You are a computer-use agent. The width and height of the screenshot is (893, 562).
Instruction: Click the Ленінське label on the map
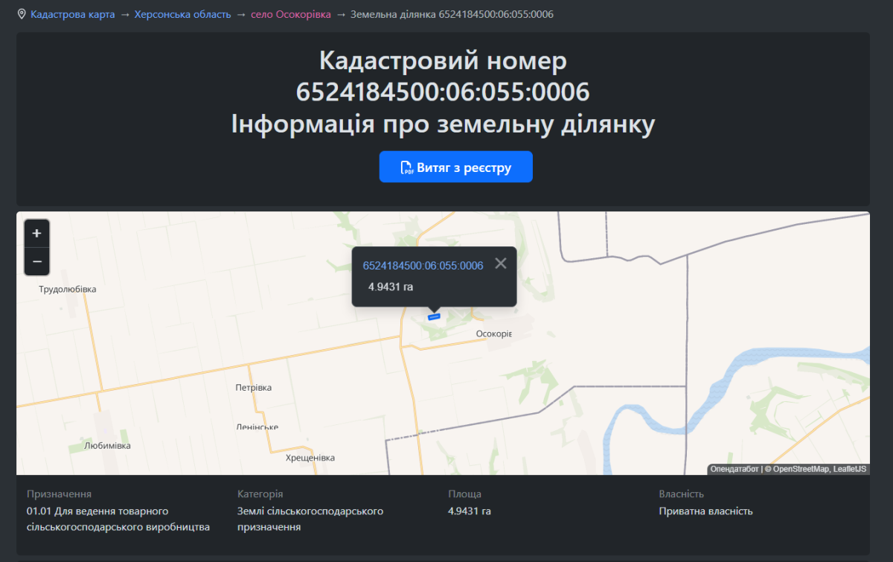[x=256, y=427]
